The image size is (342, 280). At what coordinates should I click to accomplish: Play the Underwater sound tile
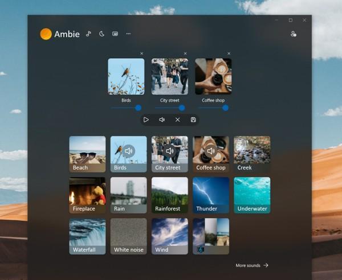252,195
